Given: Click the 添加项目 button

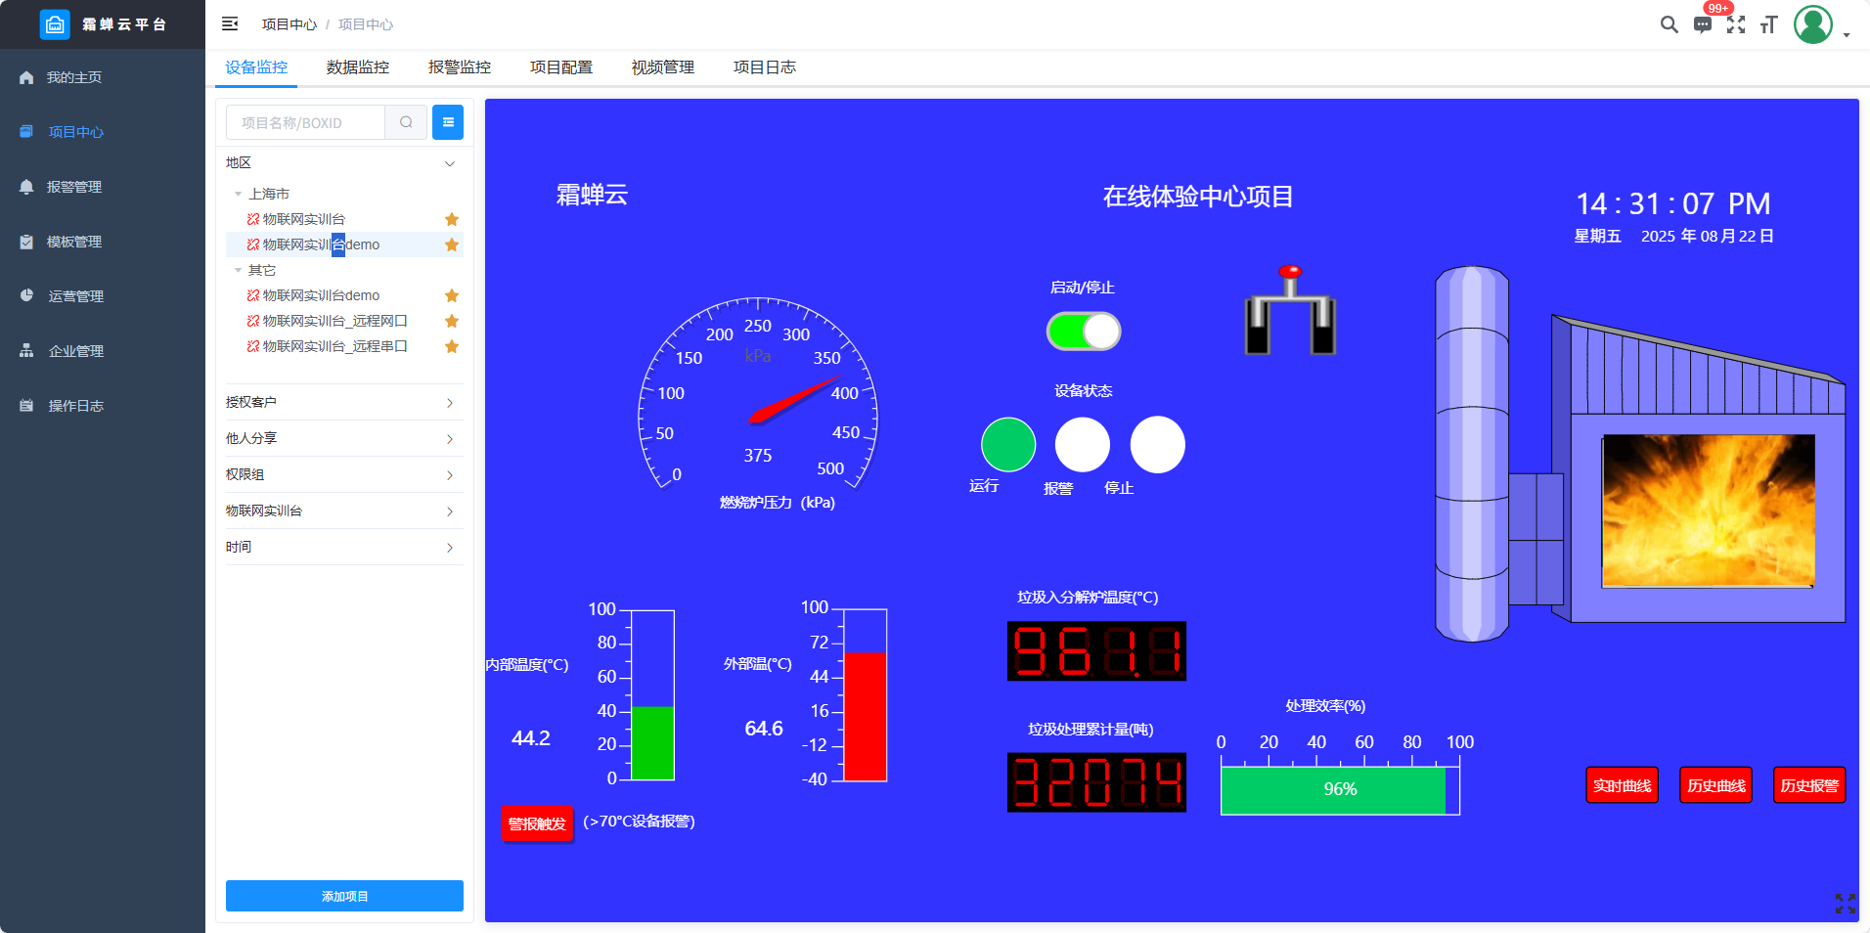Looking at the screenshot, I should click(344, 896).
